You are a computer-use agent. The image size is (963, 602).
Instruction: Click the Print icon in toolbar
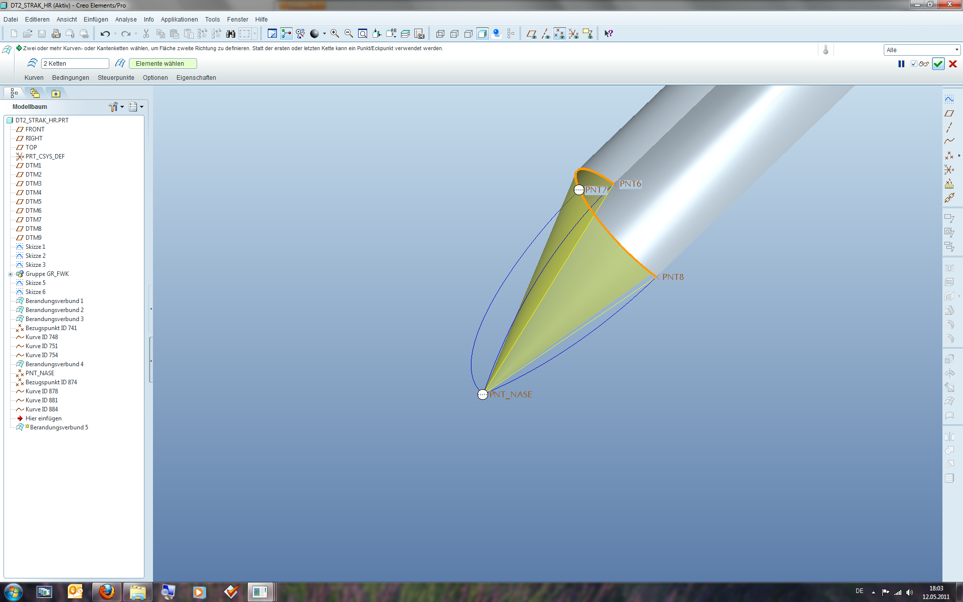(x=56, y=34)
